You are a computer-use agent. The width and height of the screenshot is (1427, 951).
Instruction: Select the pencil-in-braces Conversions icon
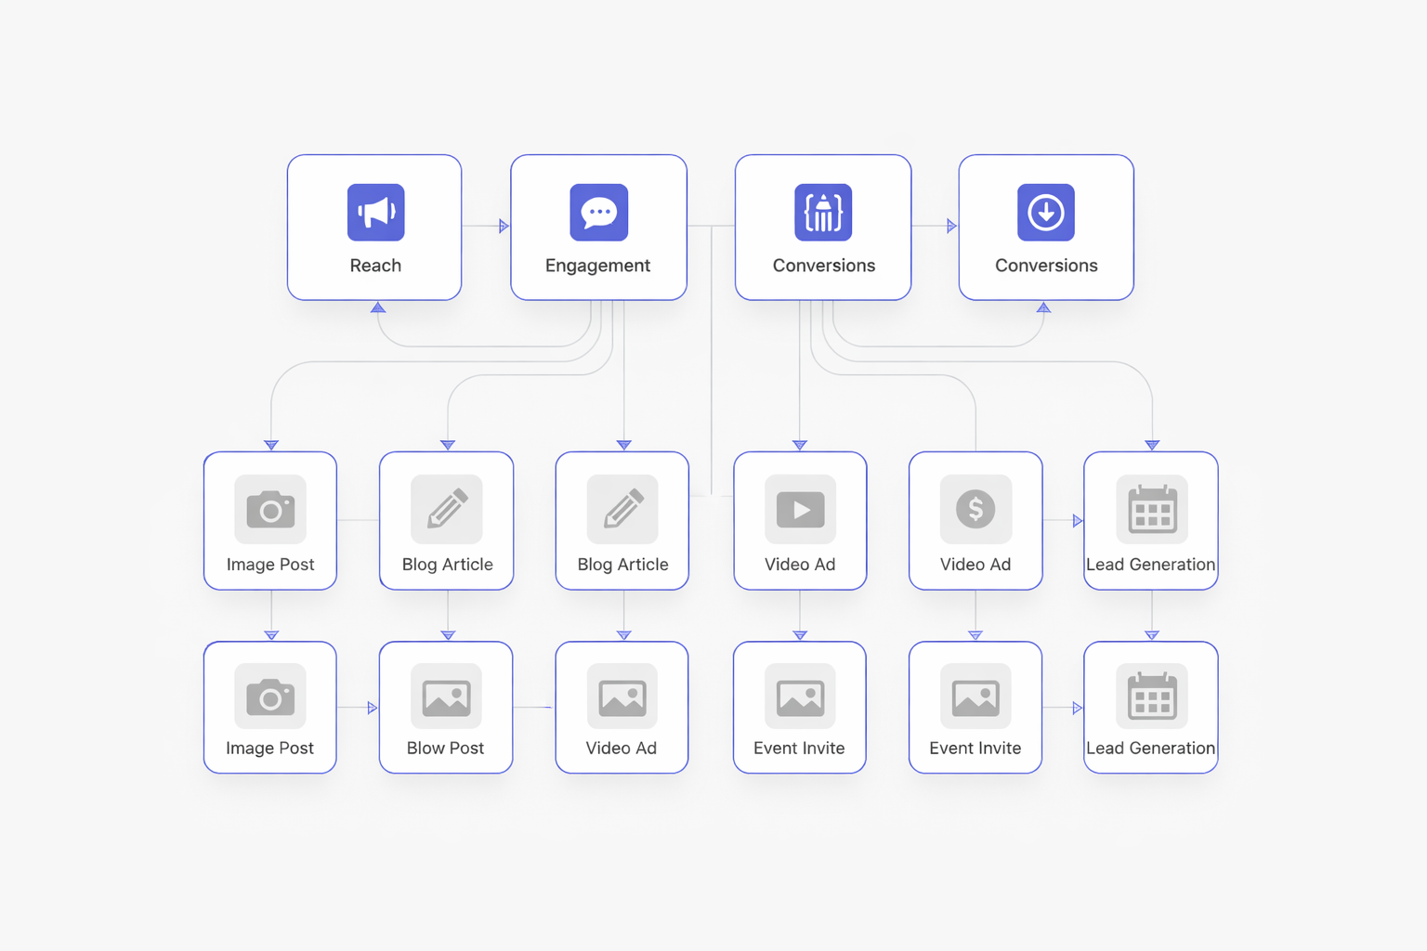[822, 213]
